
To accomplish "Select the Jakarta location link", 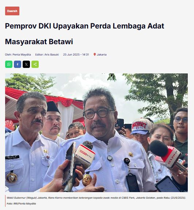I will pyautogui.click(x=102, y=54).
